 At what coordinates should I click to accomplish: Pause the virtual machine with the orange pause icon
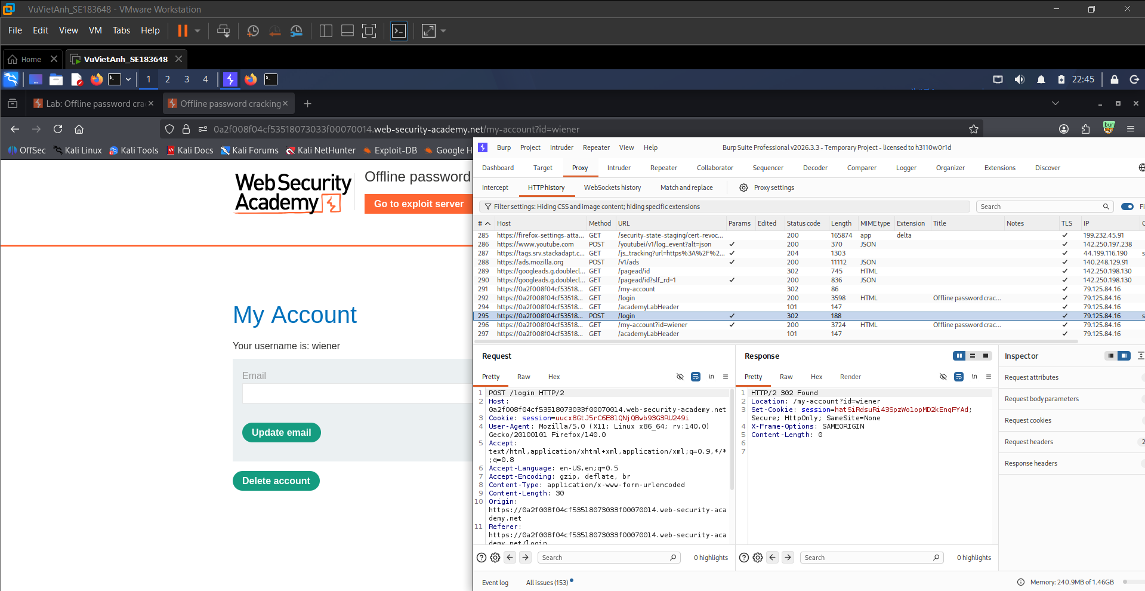pyautogui.click(x=183, y=30)
